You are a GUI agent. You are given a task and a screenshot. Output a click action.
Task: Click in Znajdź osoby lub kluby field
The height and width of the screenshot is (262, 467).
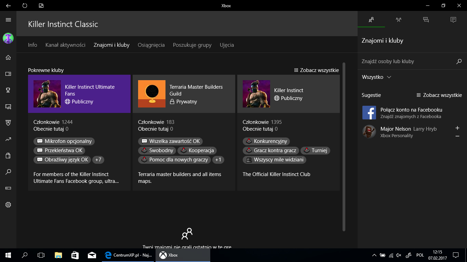407,61
